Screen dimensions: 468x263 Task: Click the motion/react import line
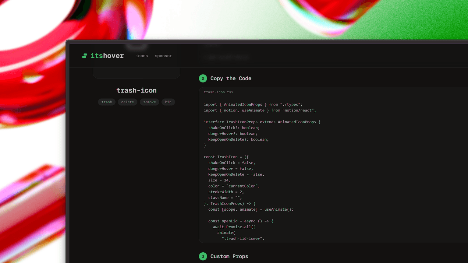click(260, 110)
